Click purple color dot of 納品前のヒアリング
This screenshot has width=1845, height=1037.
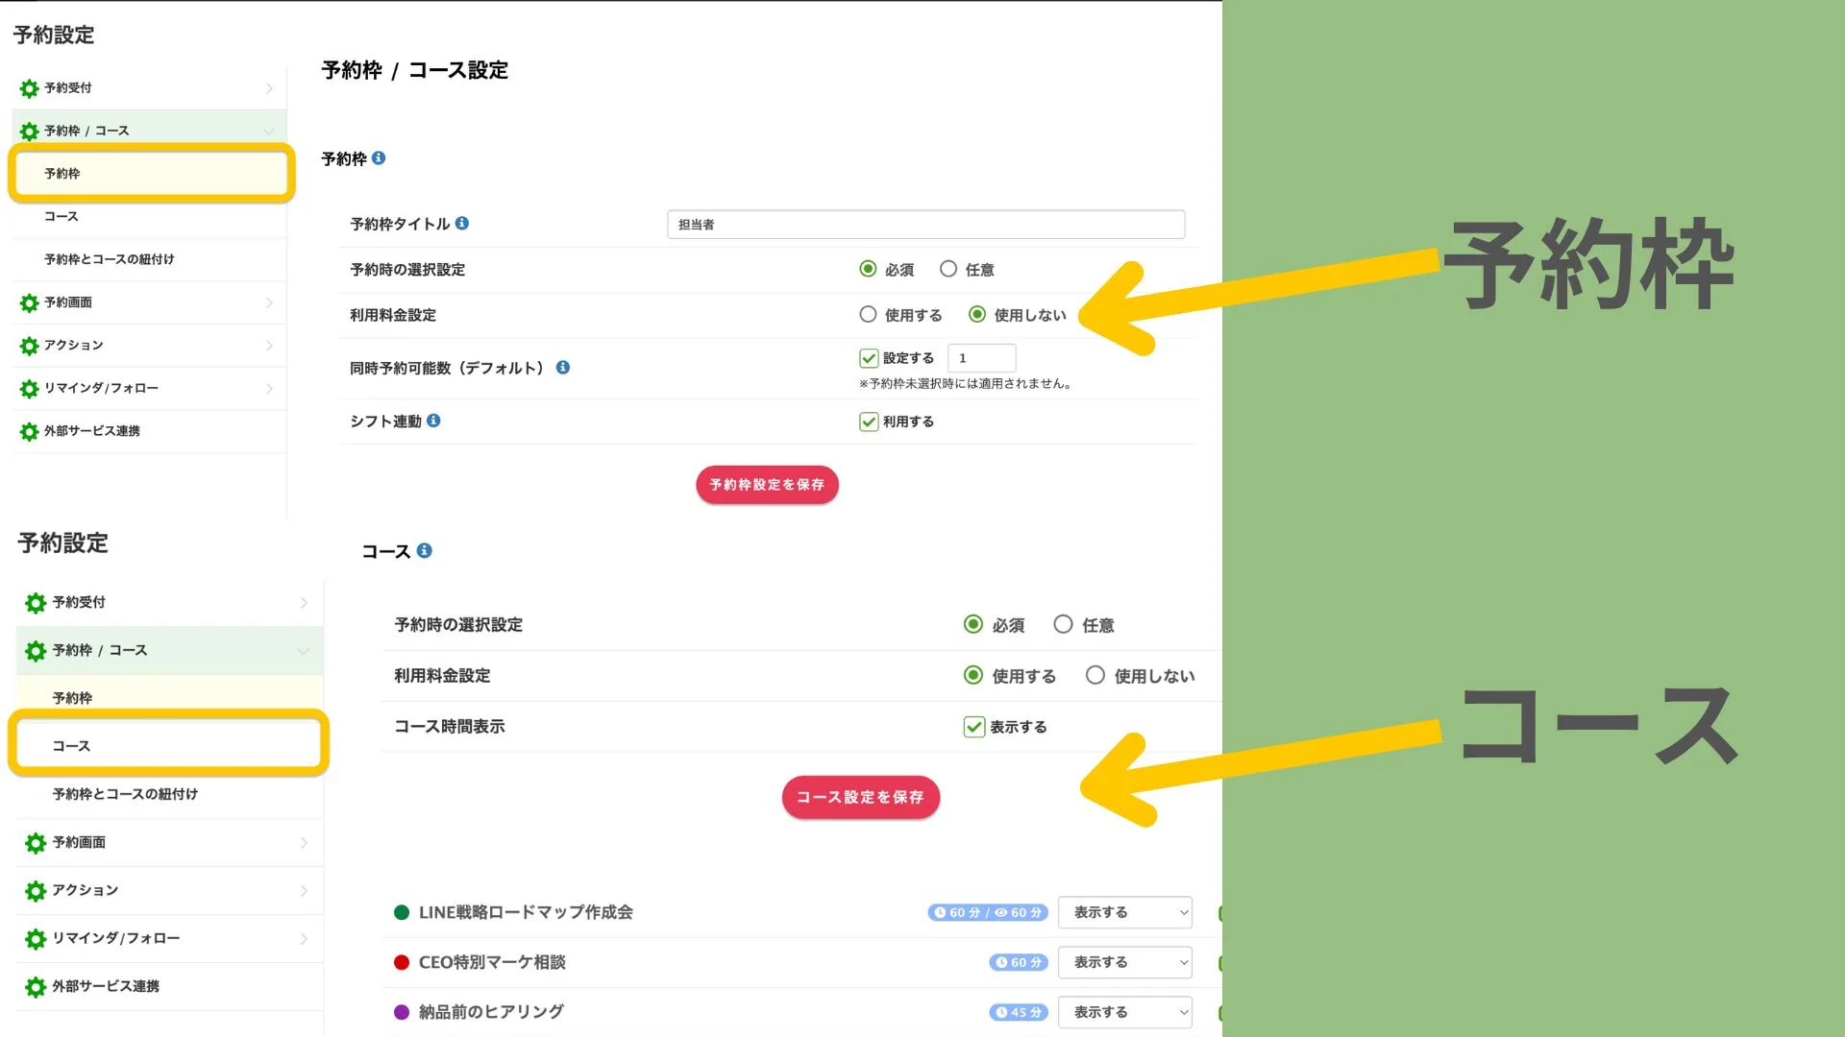point(402,1012)
